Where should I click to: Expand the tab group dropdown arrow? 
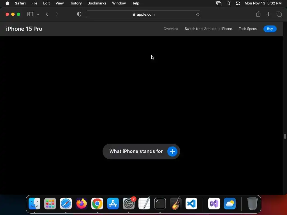click(x=38, y=14)
